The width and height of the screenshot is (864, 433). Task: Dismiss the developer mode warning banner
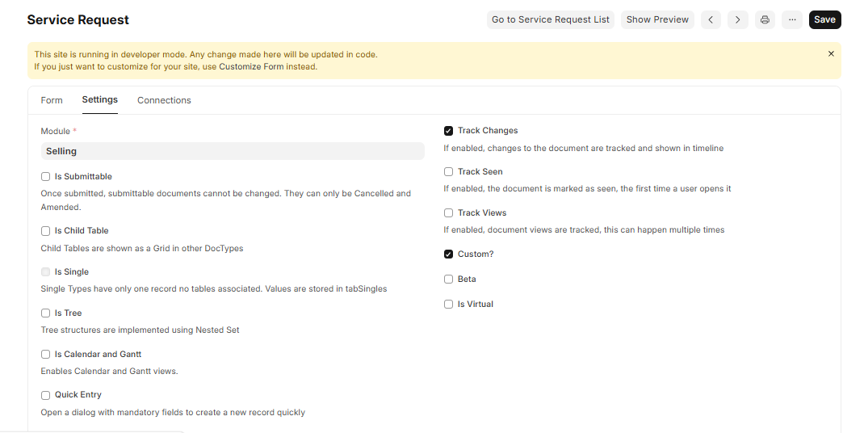pos(831,54)
